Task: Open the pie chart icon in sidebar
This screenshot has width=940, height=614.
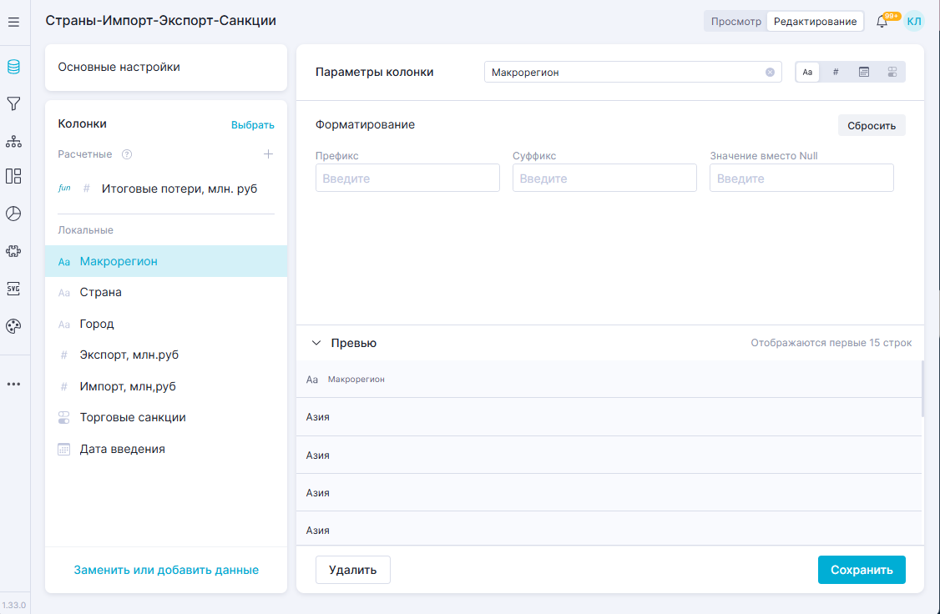Action: 13,214
